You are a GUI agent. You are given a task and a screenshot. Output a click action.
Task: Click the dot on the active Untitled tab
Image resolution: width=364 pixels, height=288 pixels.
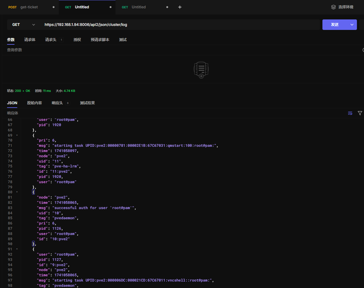pyautogui.click(x=111, y=7)
